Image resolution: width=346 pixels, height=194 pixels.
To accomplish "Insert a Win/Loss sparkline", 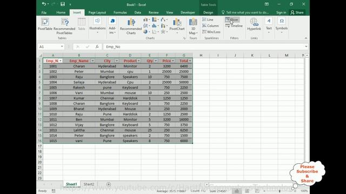I will [x=211, y=32].
